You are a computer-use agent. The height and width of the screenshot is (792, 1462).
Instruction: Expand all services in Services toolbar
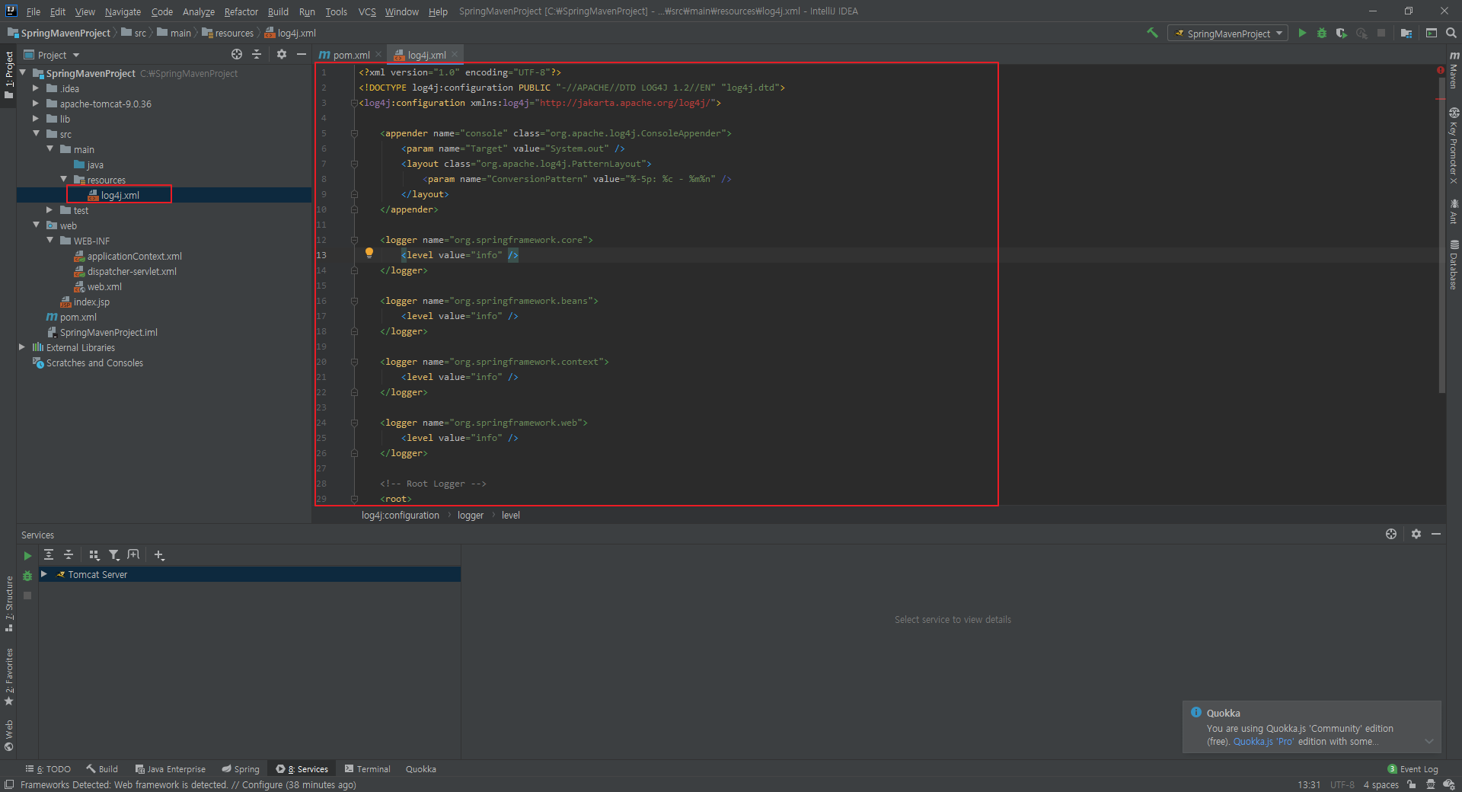49,555
